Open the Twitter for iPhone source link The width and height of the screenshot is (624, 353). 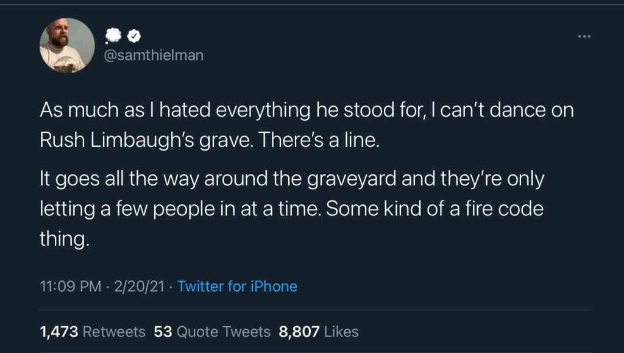237,286
